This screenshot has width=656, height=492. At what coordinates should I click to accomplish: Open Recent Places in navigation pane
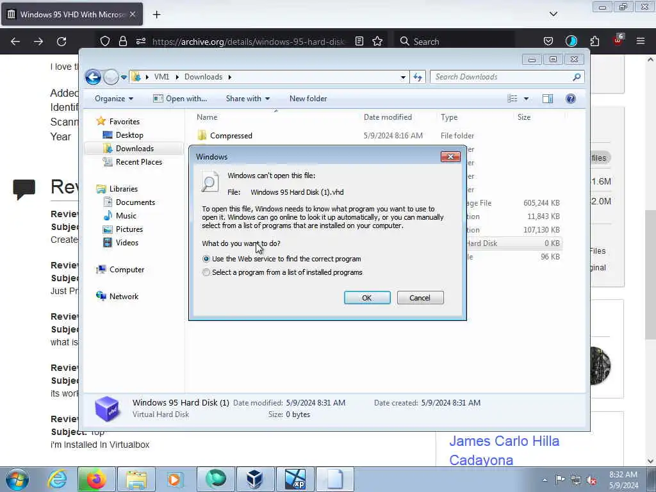(x=138, y=162)
